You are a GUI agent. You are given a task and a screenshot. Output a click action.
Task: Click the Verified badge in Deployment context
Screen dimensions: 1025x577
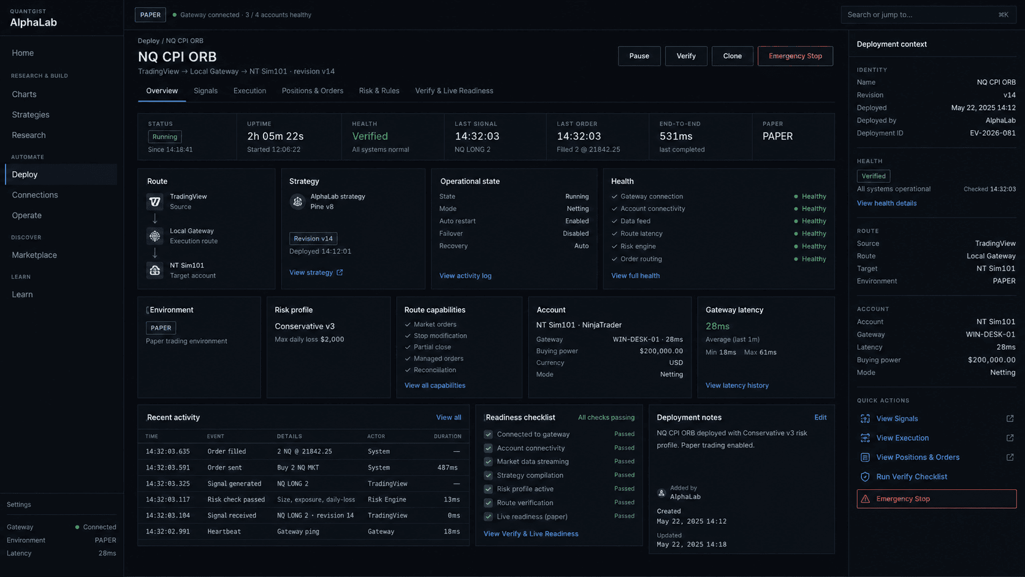point(874,176)
